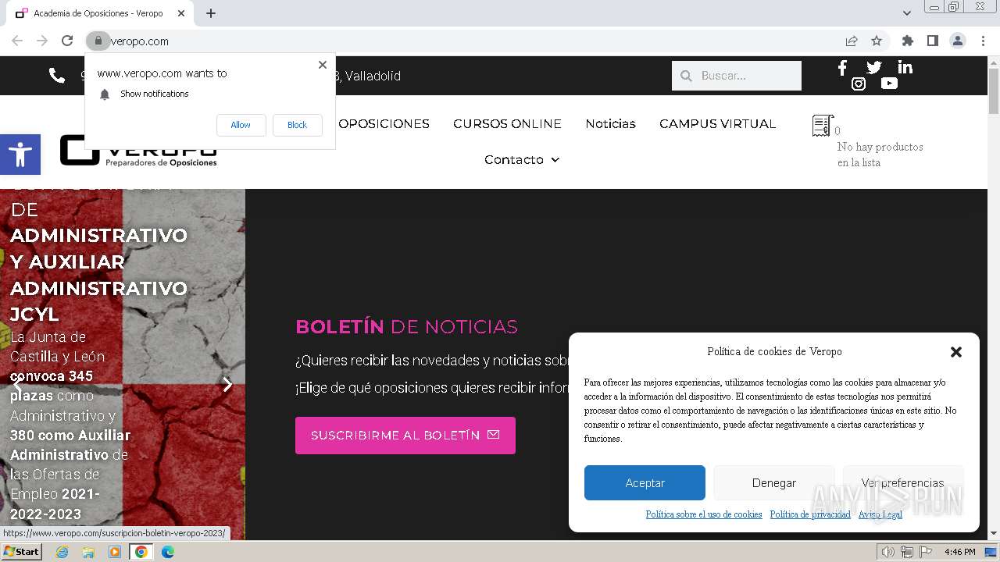1000x562 pixels.
Task: Open Veropo Twitter profile icon
Action: coord(873,68)
